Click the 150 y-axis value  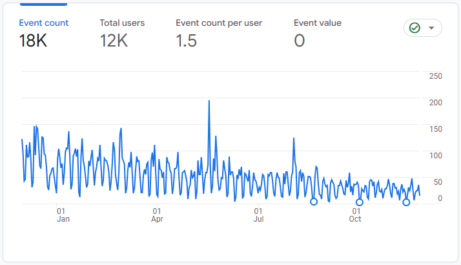pos(435,129)
